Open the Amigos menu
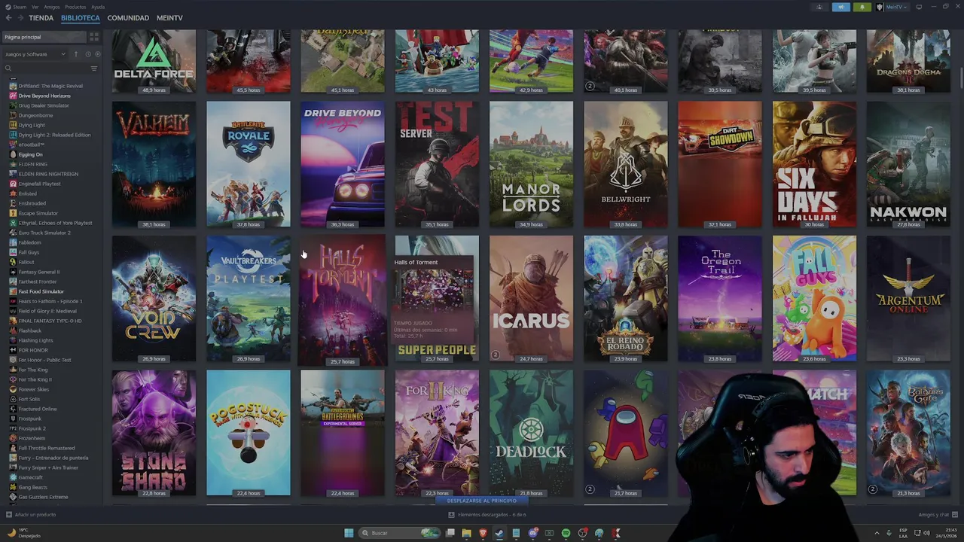The image size is (964, 542). point(52,7)
